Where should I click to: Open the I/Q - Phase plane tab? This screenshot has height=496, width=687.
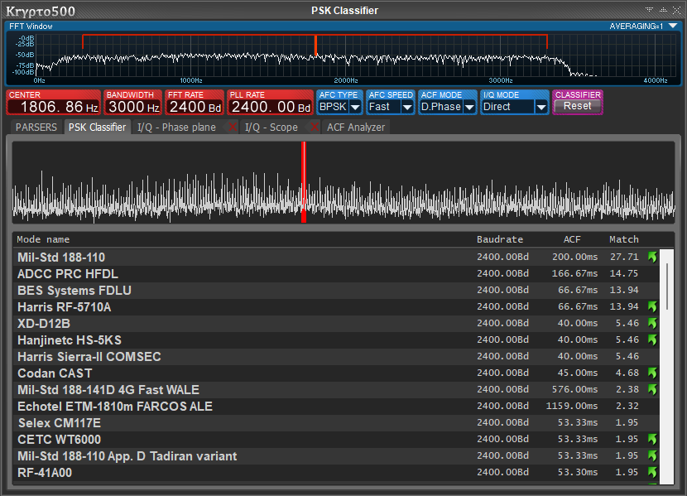(x=176, y=127)
